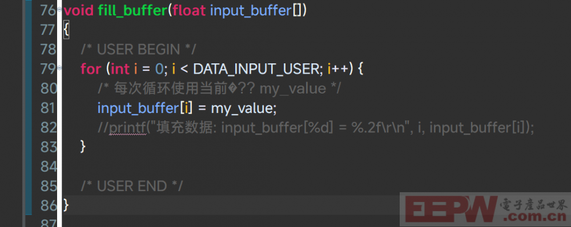This screenshot has height=227, width=571.
Task: Click the void keyword on line 76
Action: pyautogui.click(x=79, y=10)
